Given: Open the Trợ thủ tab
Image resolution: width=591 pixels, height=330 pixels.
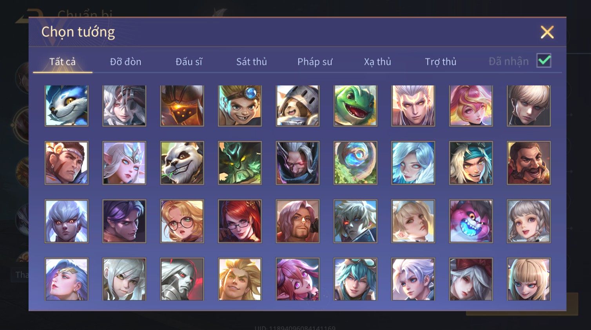Looking at the screenshot, I should 441,62.
